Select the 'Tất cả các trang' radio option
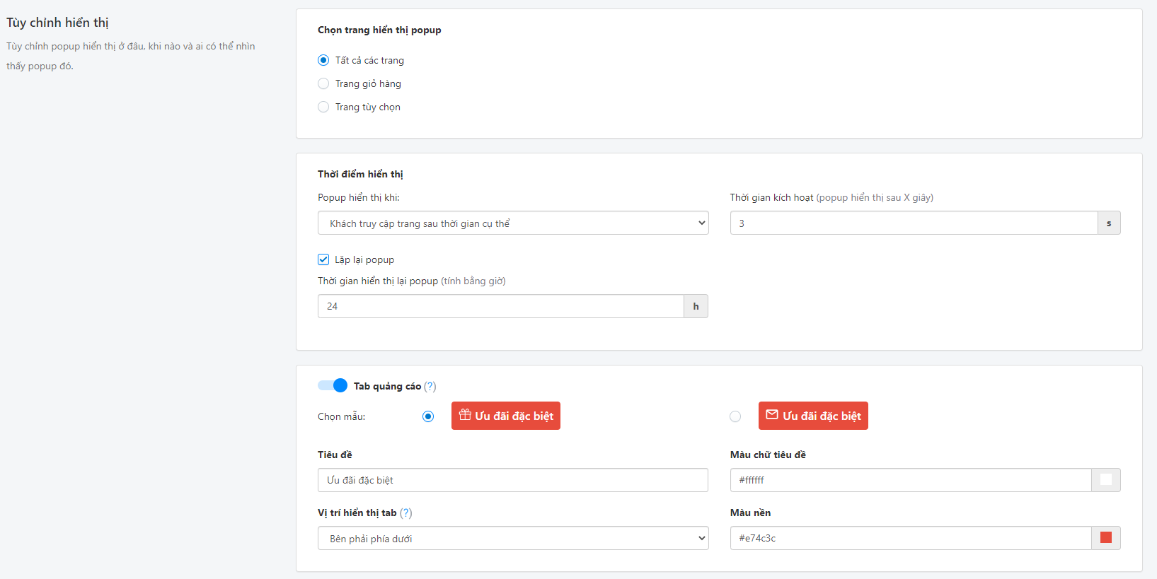This screenshot has height=579, width=1157. tap(323, 60)
